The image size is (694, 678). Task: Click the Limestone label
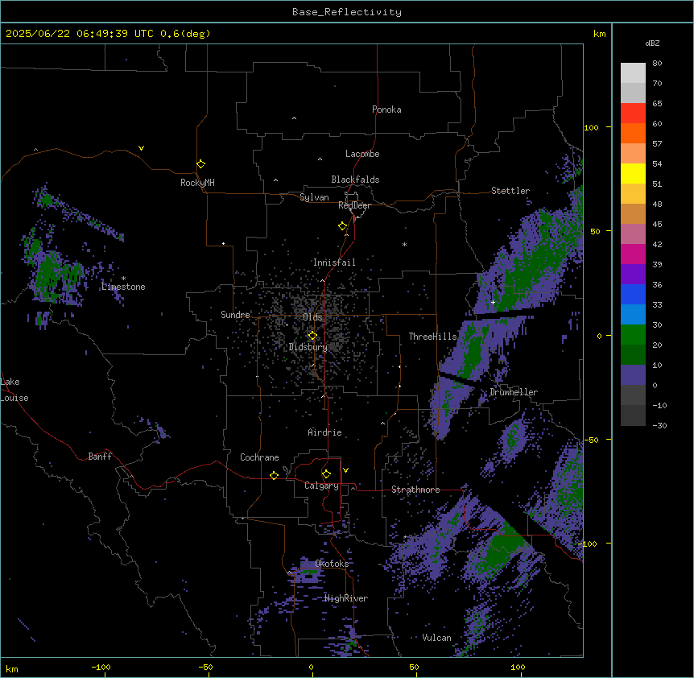point(123,287)
